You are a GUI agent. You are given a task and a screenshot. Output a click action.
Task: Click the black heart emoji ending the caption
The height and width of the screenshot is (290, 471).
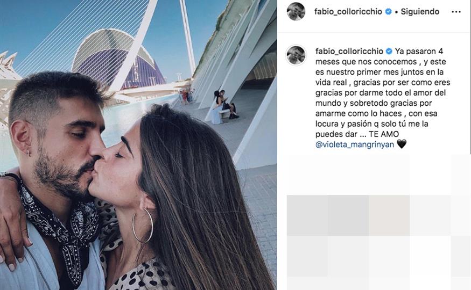[402, 144]
